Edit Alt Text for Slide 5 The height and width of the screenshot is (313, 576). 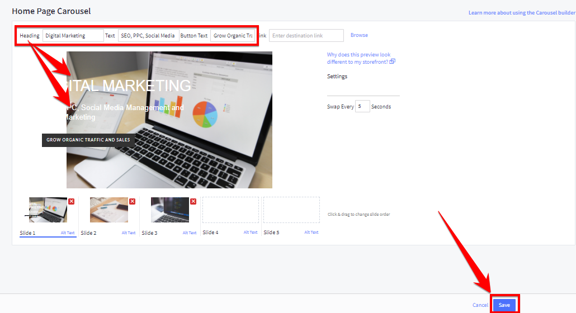311,233
